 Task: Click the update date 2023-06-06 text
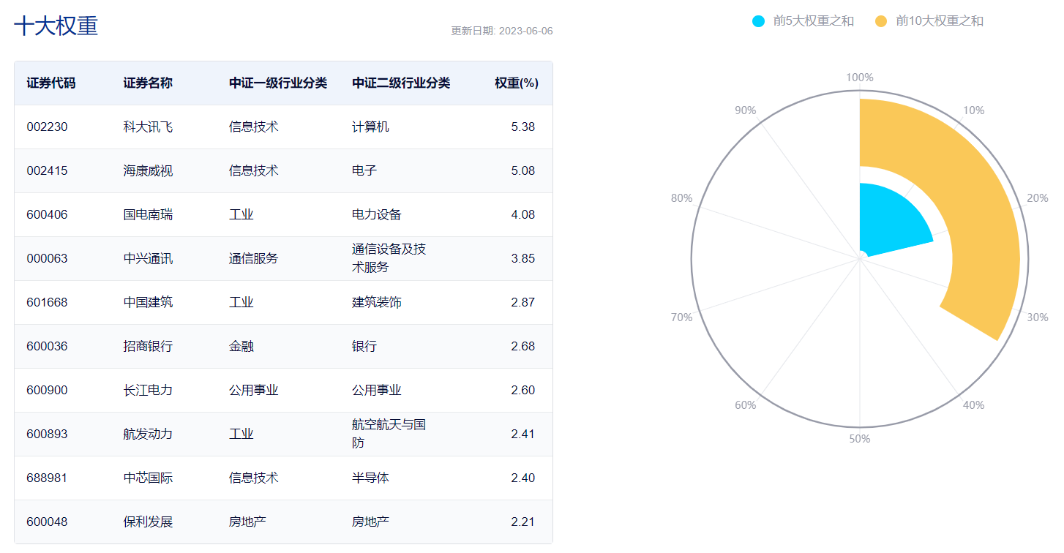(502, 31)
